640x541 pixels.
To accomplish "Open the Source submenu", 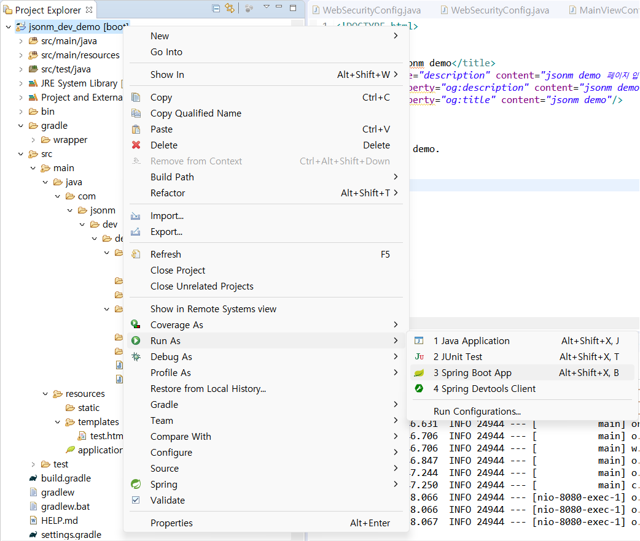I will [266, 469].
